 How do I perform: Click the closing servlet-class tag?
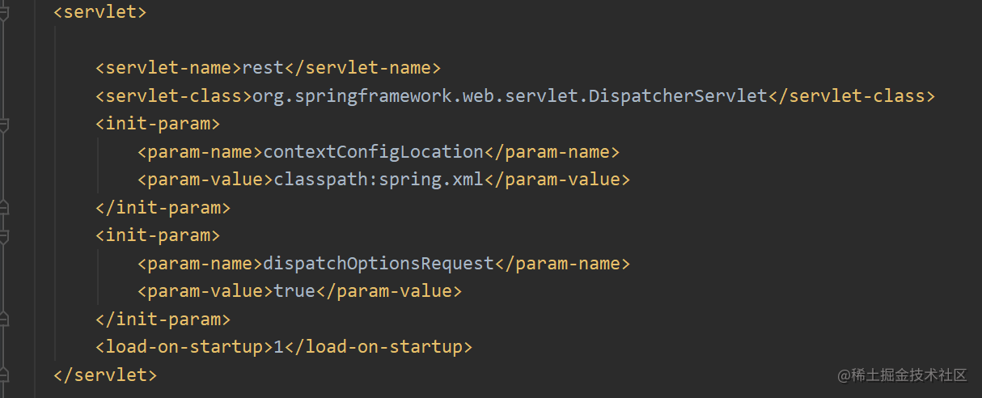[x=851, y=96]
